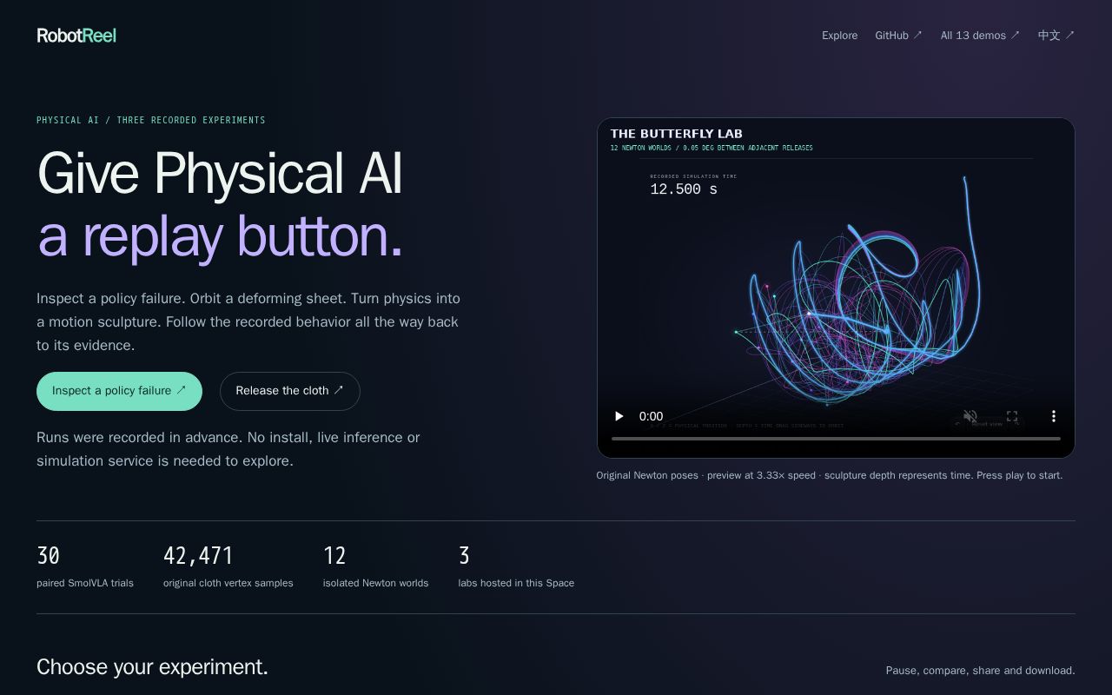Click the Original Newton poses caption
The width and height of the screenshot is (1112, 695).
[x=829, y=475]
